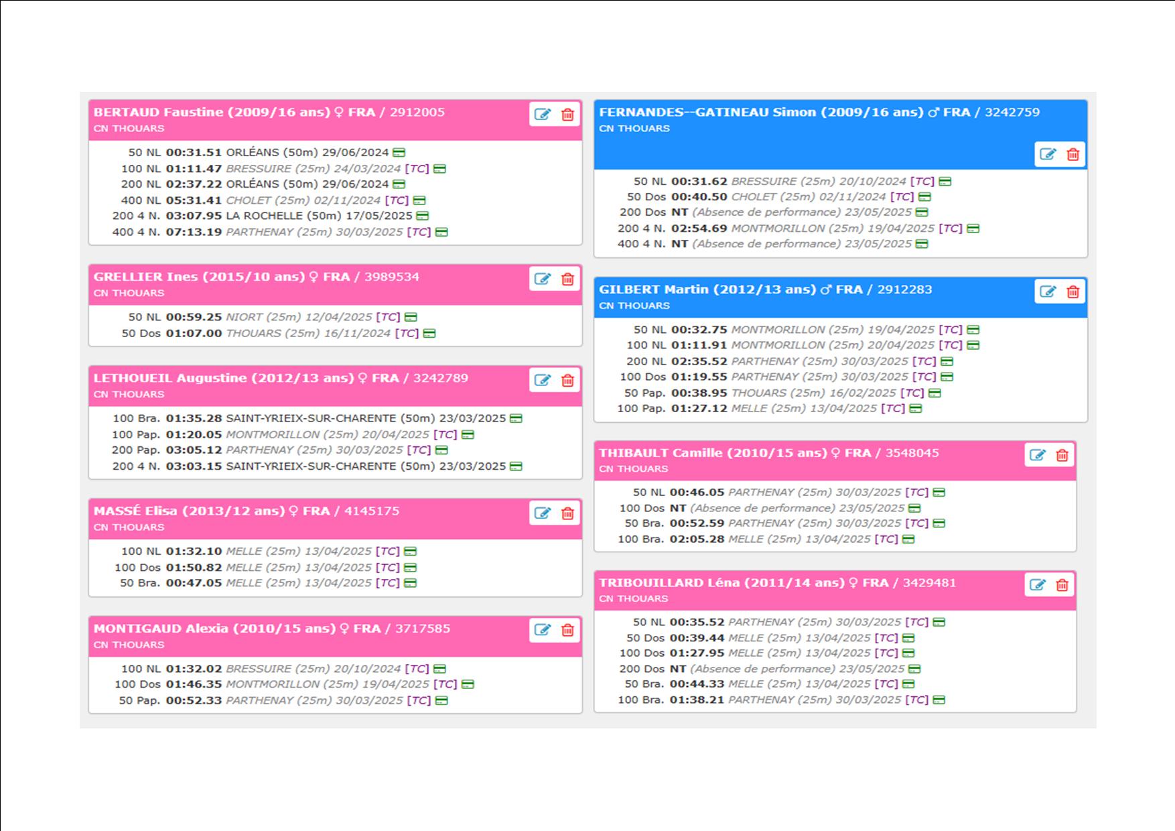1175x831 pixels.
Task: Click card icon on Tribouillard 50 NL 00:35.52
Action: click(939, 622)
